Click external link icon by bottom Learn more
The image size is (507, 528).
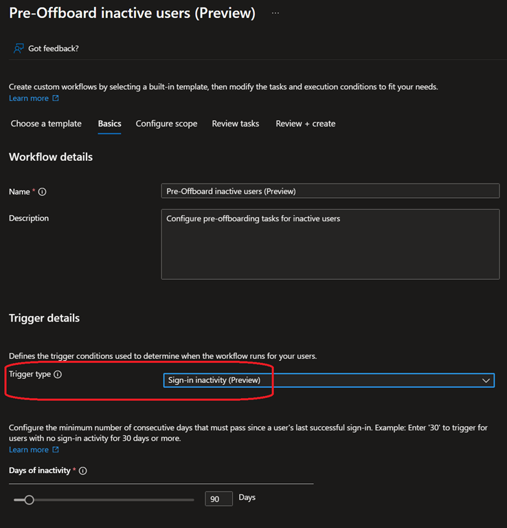click(x=56, y=450)
